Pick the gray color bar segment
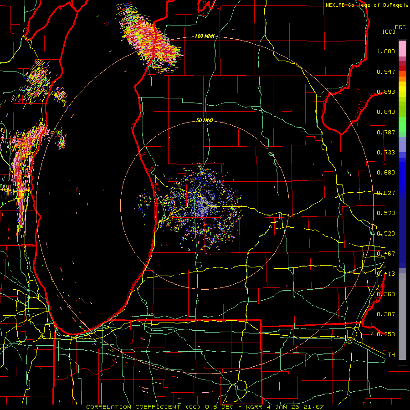This screenshot has height=410, width=410. coord(402,317)
